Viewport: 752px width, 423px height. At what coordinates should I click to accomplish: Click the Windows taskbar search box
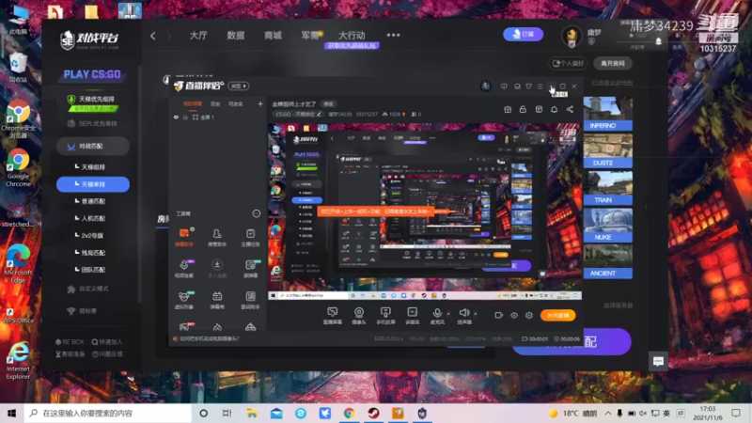coord(108,413)
